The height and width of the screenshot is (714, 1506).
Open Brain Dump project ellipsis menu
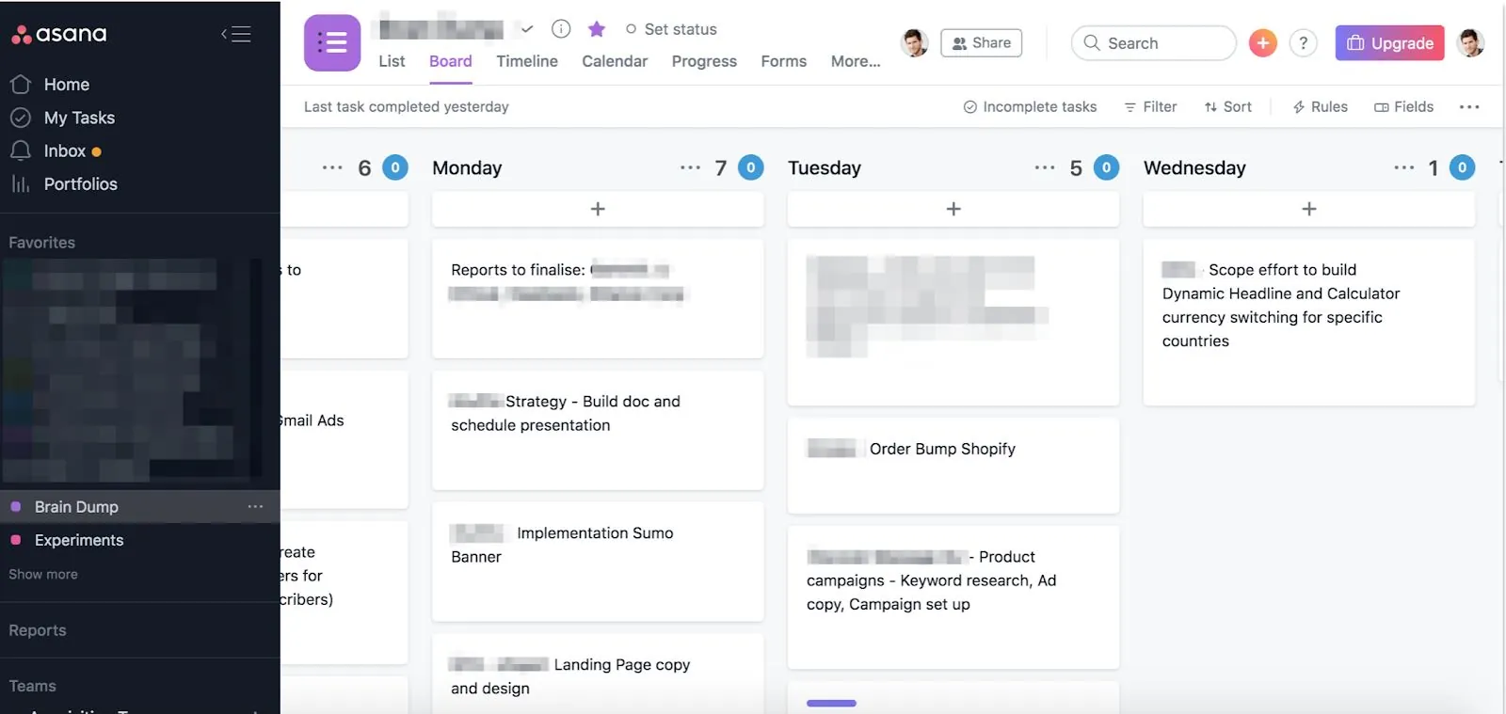coord(255,507)
